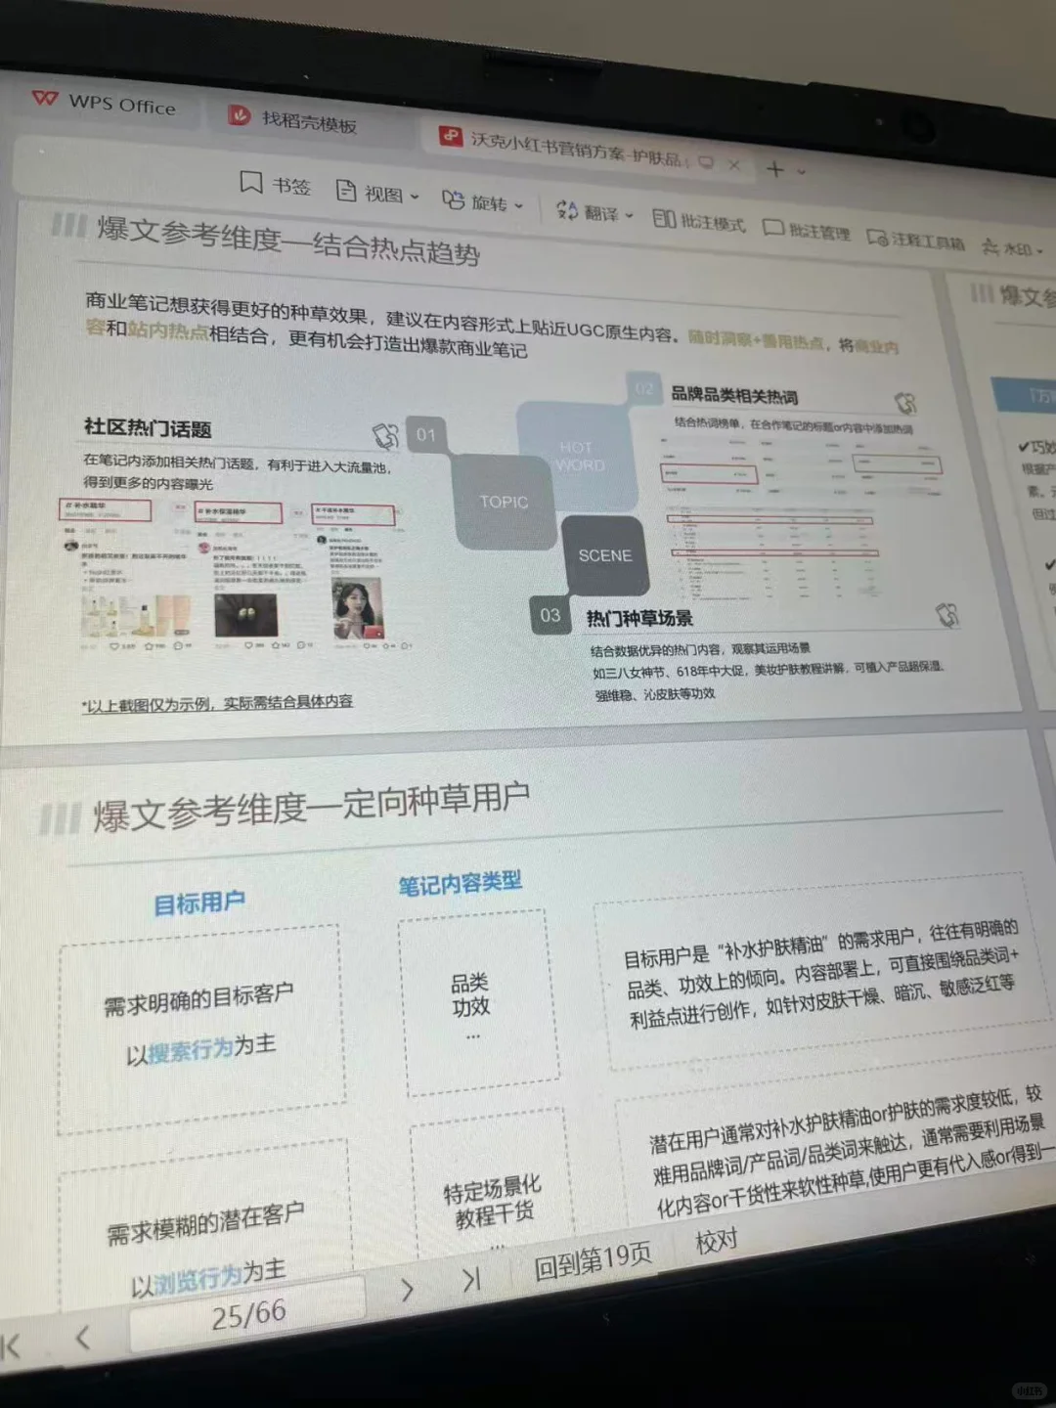
Task: Toggle 批注模式 annotation mode
Action: [x=699, y=221]
